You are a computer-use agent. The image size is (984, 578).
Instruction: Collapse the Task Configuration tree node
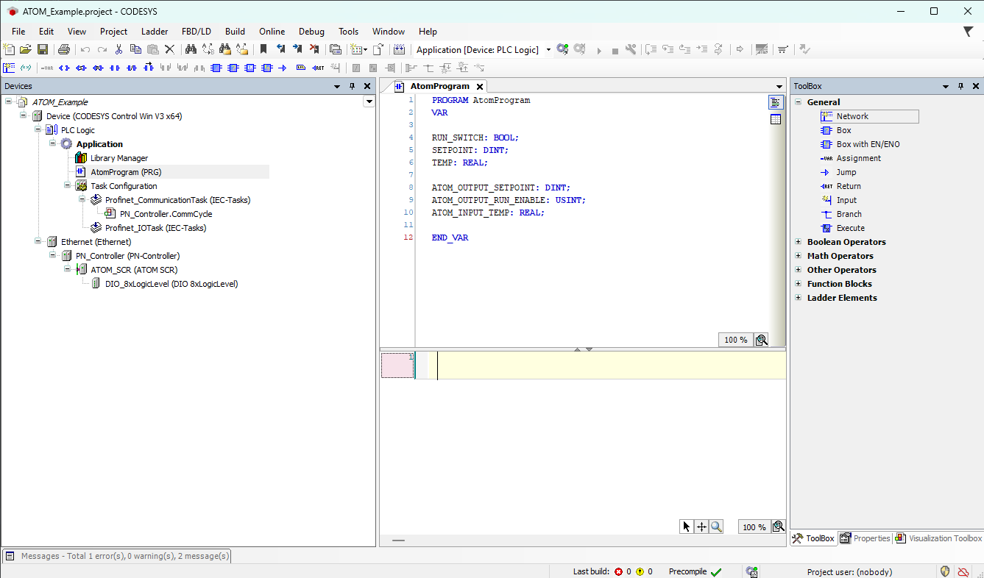pos(68,185)
